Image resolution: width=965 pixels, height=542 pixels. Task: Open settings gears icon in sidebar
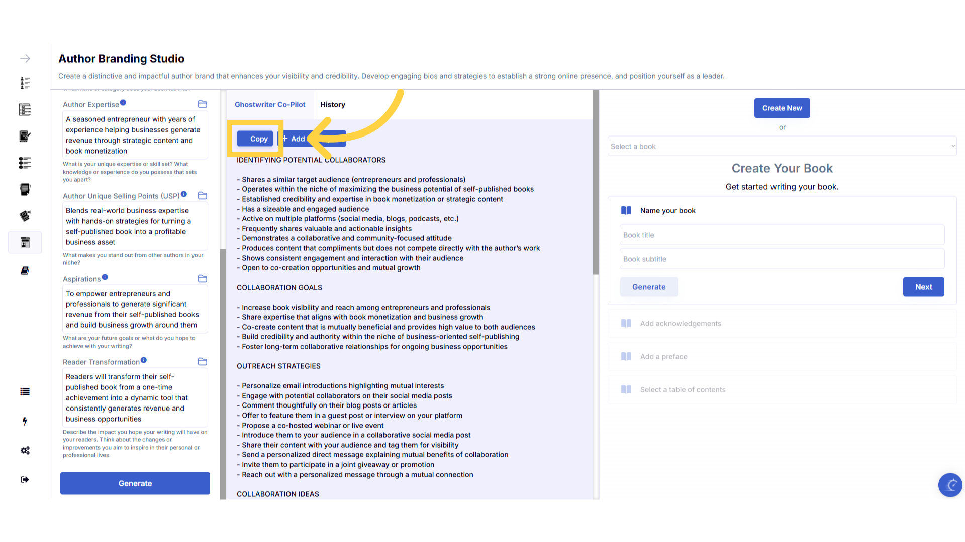(x=25, y=450)
